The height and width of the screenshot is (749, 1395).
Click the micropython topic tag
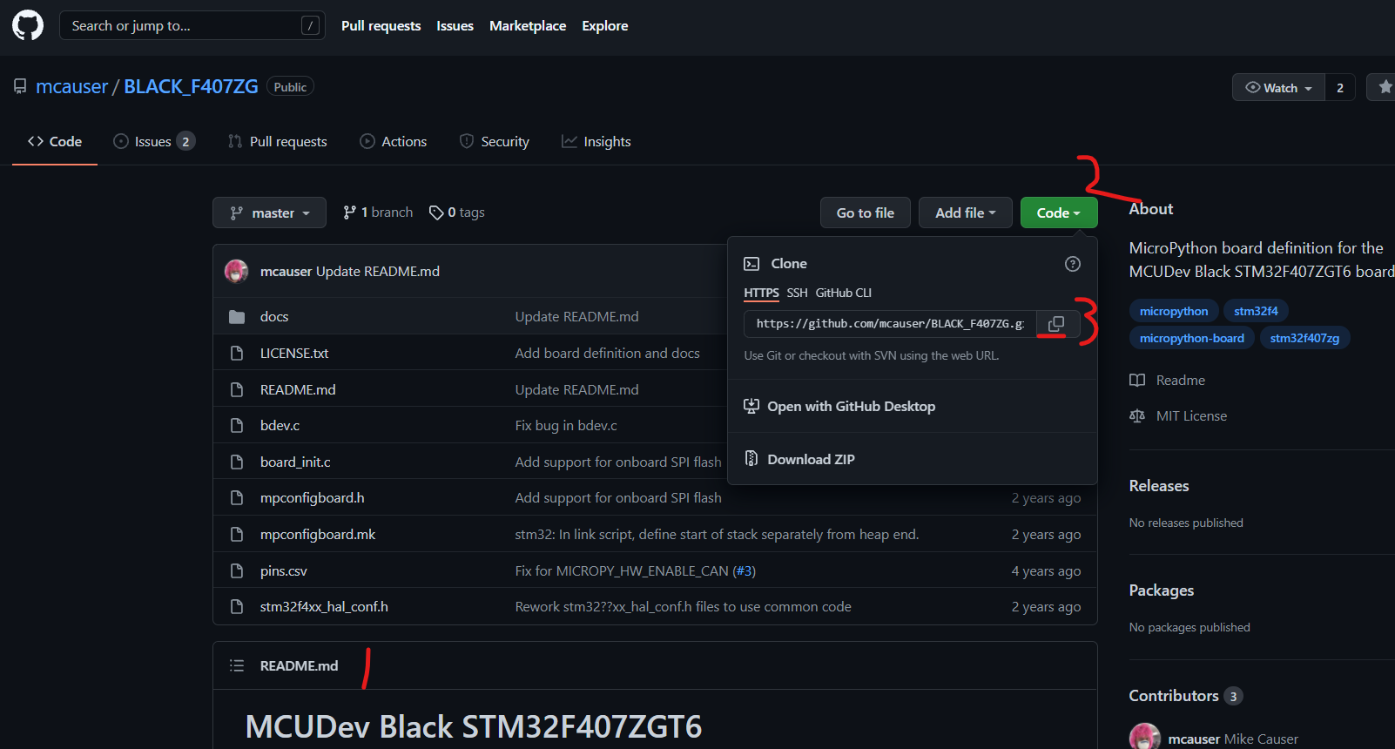[x=1174, y=311]
